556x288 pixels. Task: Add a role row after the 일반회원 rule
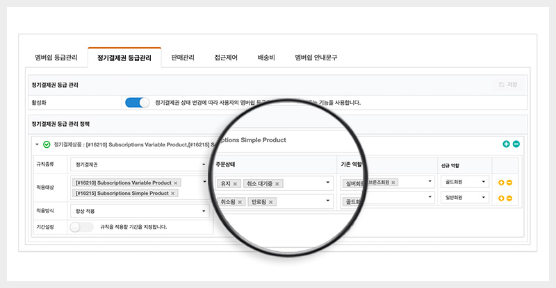pyautogui.click(x=500, y=198)
